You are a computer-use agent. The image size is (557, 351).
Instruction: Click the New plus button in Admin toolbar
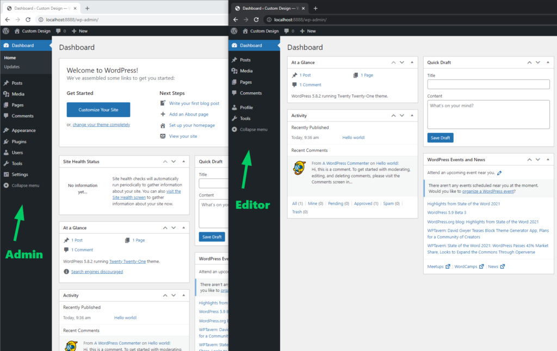(79, 31)
